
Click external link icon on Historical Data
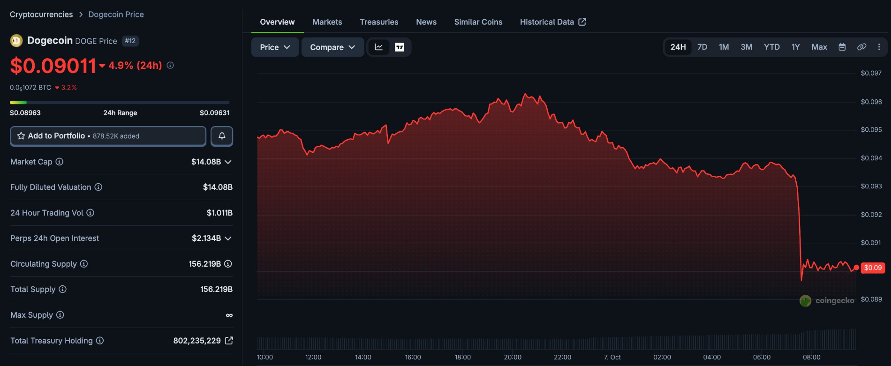[x=582, y=22]
